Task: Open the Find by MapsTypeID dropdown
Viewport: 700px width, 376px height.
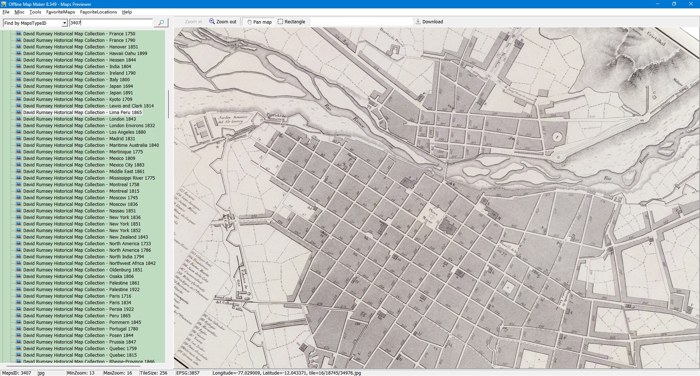Action: pos(65,23)
